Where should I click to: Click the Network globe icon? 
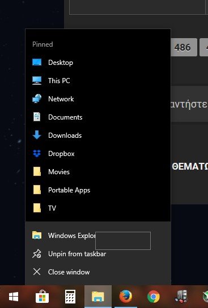coord(37,98)
